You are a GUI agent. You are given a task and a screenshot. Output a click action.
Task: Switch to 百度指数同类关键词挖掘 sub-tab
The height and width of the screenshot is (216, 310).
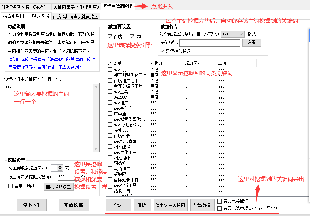pyautogui.click(x=76, y=17)
